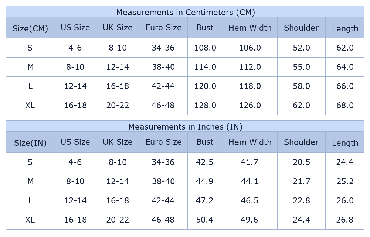Select the "Size(CM)" column header
This screenshot has width=370, height=237.
(30, 28)
